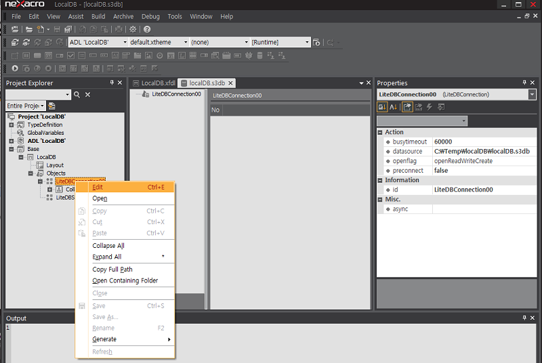542x363 pixels.
Task: Select Copy Full Path in context menu
Action: pos(125,269)
